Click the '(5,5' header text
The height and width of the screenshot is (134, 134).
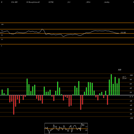click(x=69, y=2)
